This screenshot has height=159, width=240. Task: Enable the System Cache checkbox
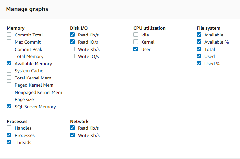9,71
